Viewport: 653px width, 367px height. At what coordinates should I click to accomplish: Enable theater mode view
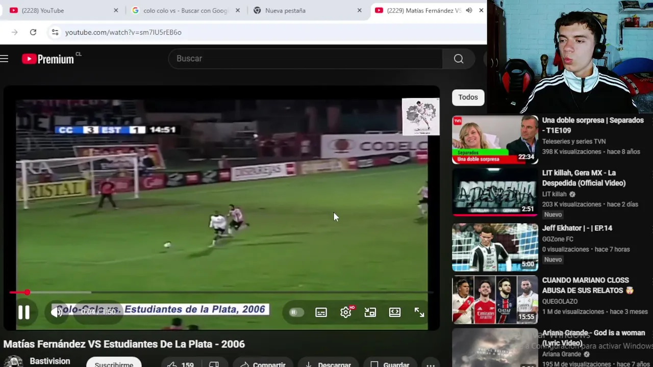395,312
